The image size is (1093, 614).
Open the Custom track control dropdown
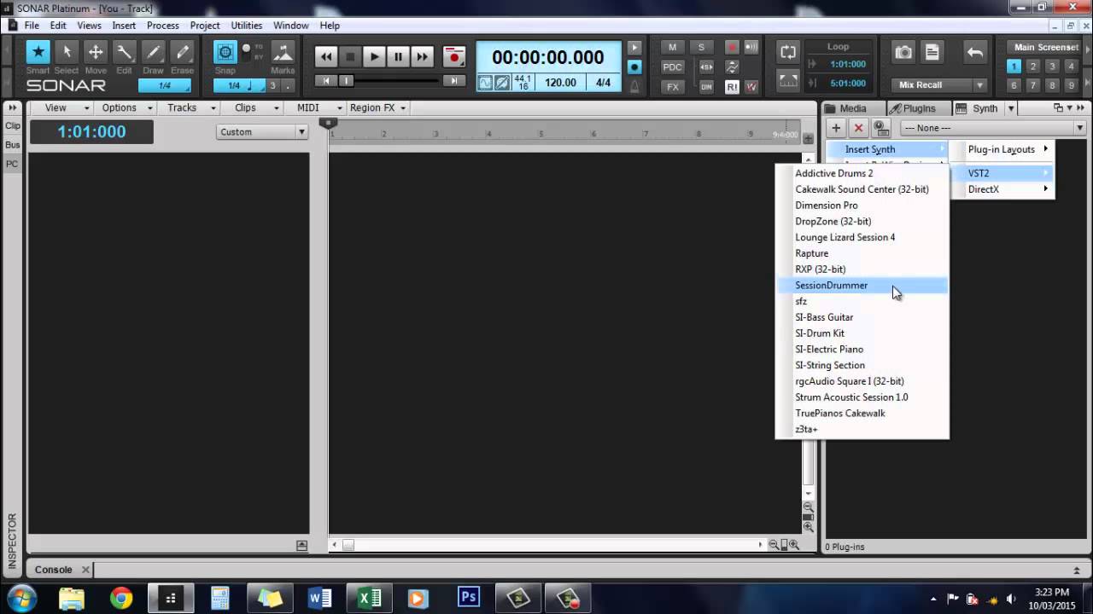[x=262, y=132]
